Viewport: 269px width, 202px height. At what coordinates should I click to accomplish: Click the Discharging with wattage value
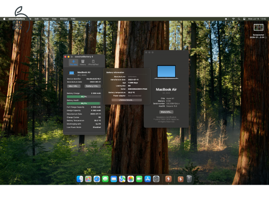tap(98, 124)
